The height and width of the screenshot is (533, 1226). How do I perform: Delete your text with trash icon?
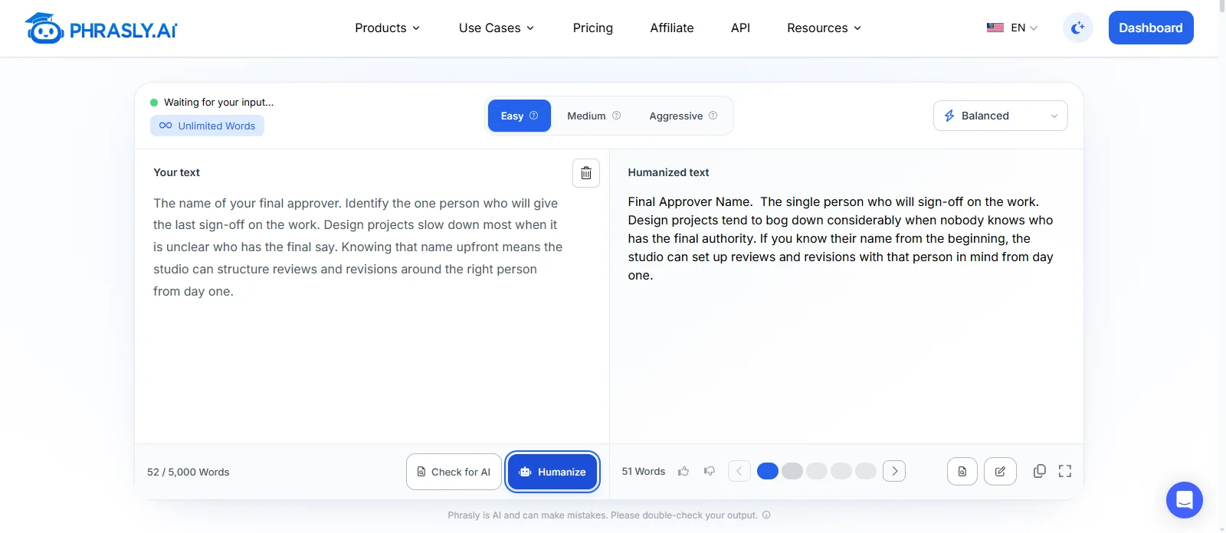point(586,173)
